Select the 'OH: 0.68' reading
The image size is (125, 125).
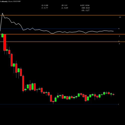click(85, 8)
